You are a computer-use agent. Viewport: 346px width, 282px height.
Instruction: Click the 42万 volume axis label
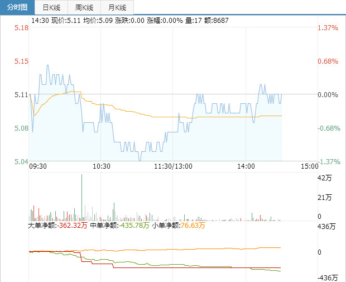click(x=325, y=178)
